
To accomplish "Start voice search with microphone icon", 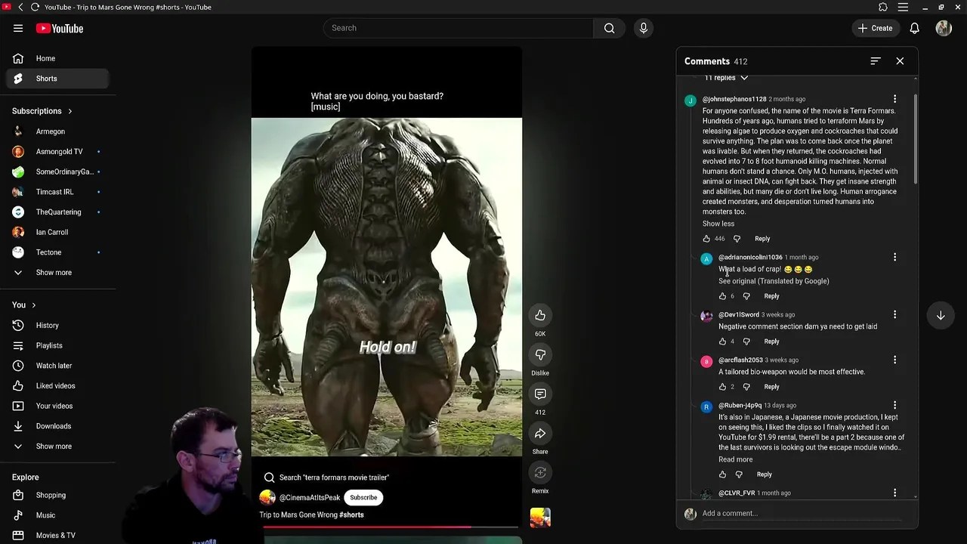I will (x=644, y=28).
